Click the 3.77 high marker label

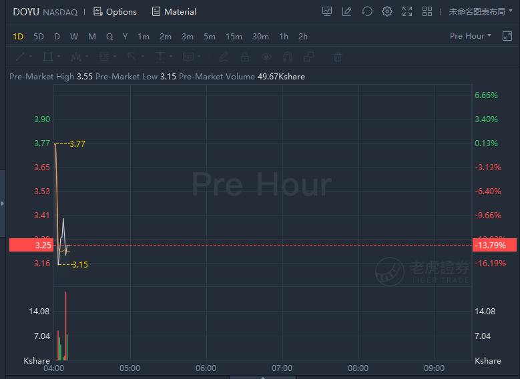pyautogui.click(x=77, y=144)
